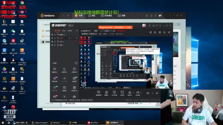
Task: Open the 视频连麦 microphone tool
Action: 54,79
